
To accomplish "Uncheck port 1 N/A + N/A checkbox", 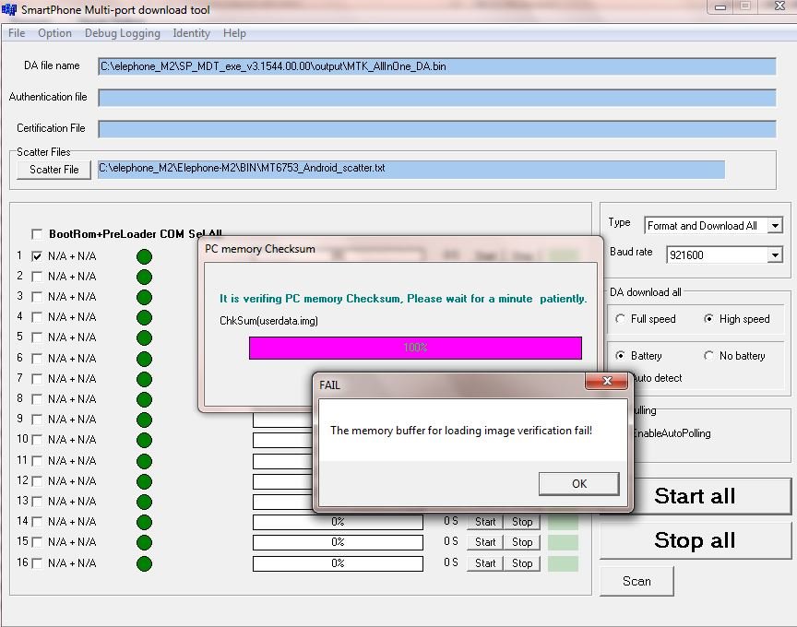I will click(x=37, y=256).
